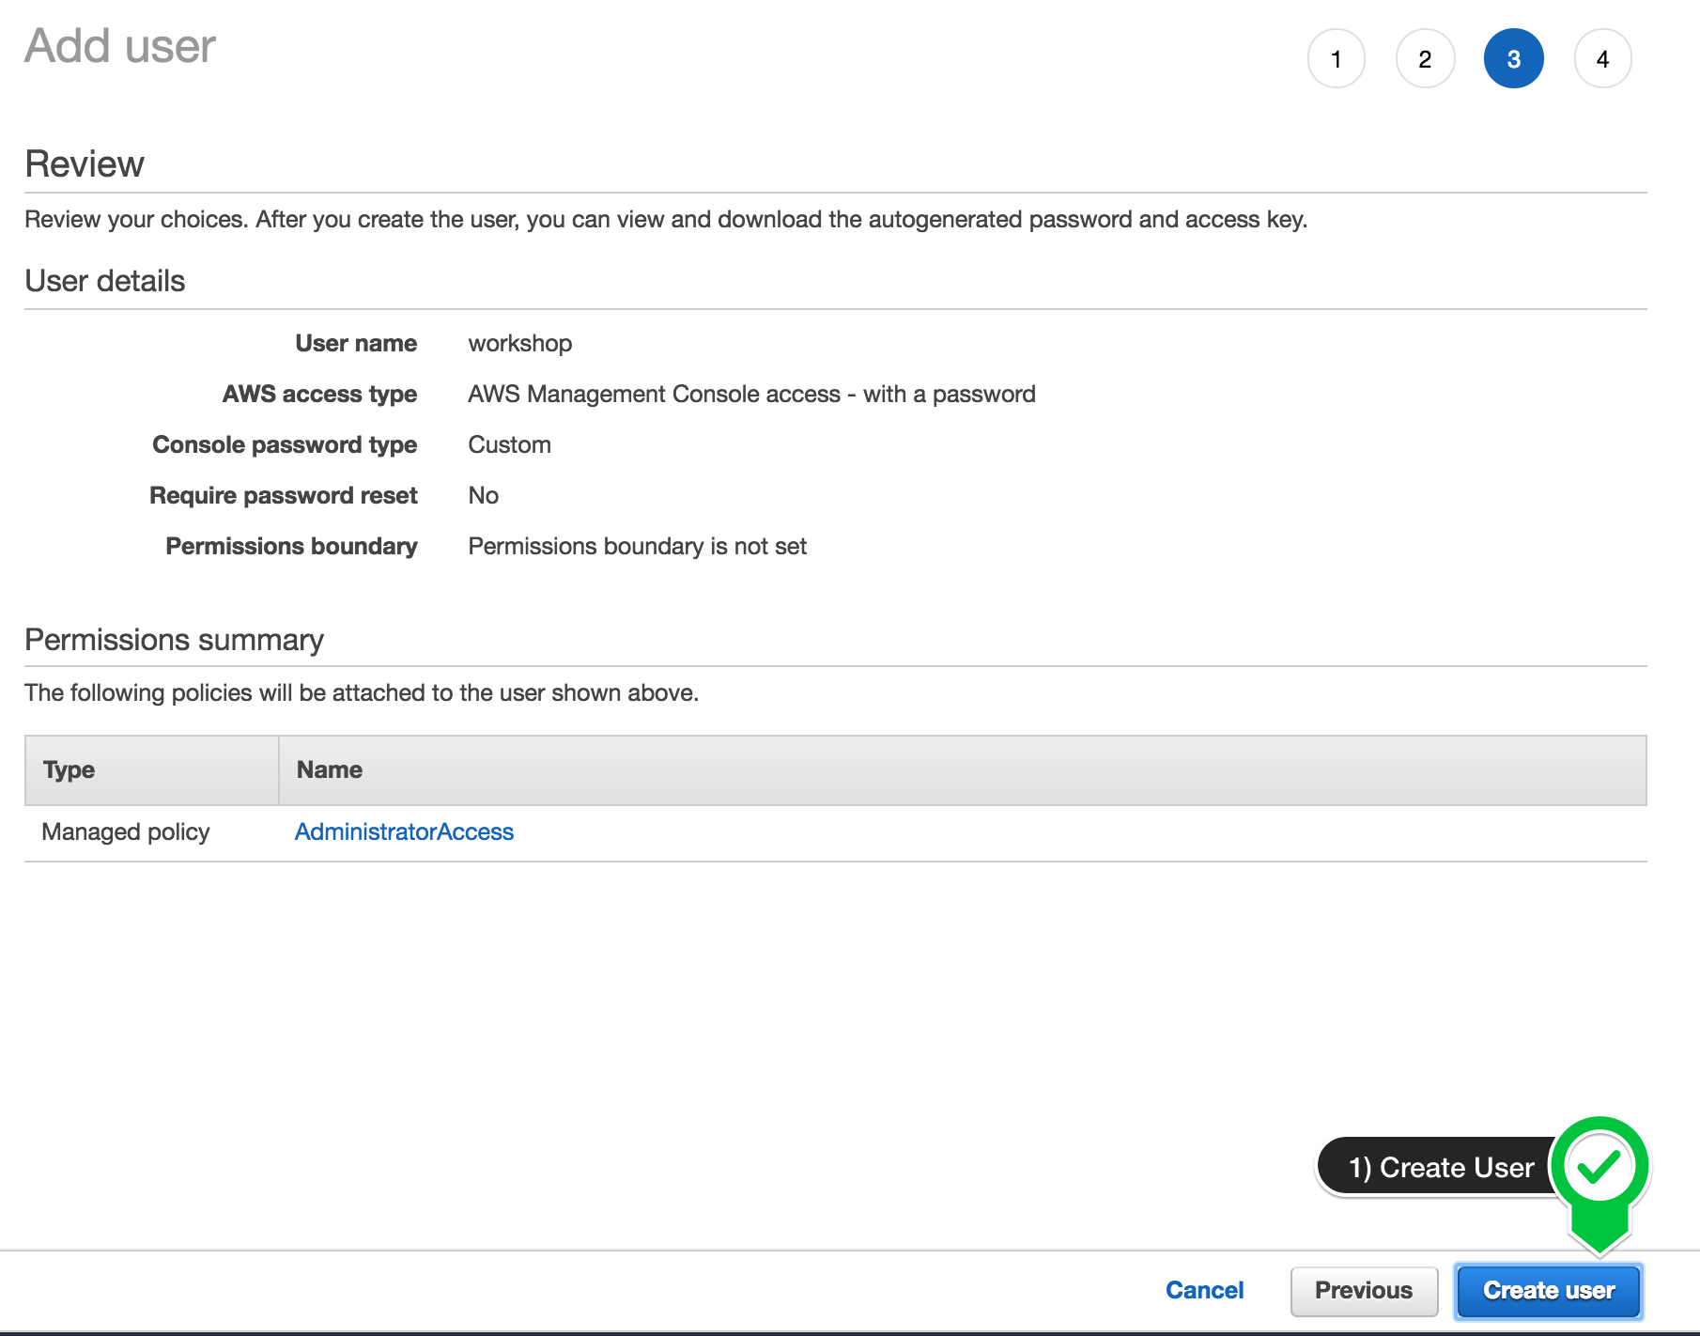The width and height of the screenshot is (1700, 1336).
Task: Select the Console password type 'Custom' value
Action: click(510, 444)
